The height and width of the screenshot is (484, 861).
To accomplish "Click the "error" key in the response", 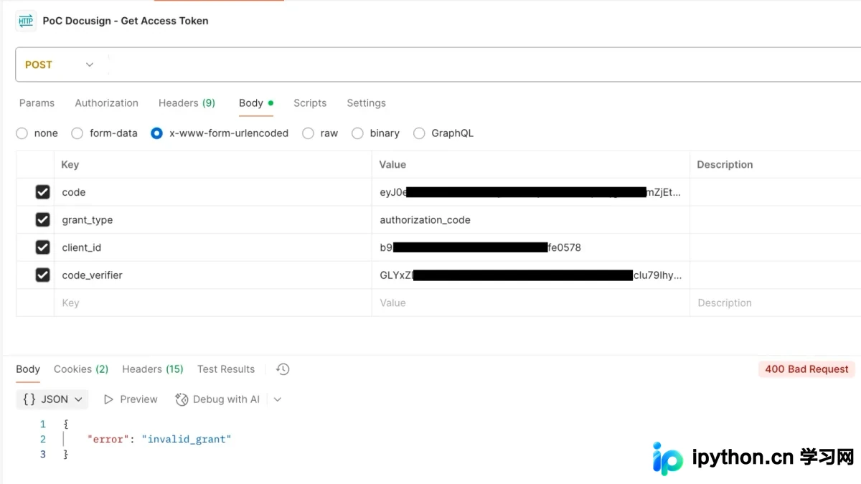I will (x=108, y=440).
